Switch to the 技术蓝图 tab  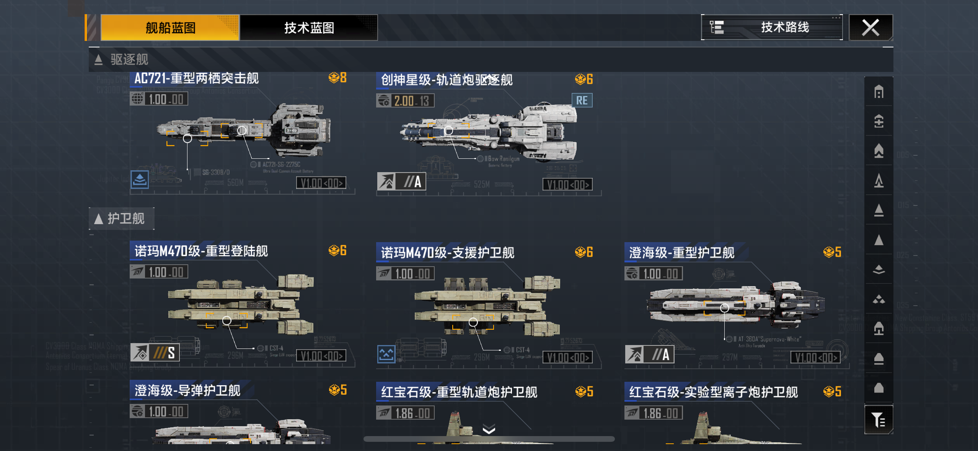[x=309, y=28]
